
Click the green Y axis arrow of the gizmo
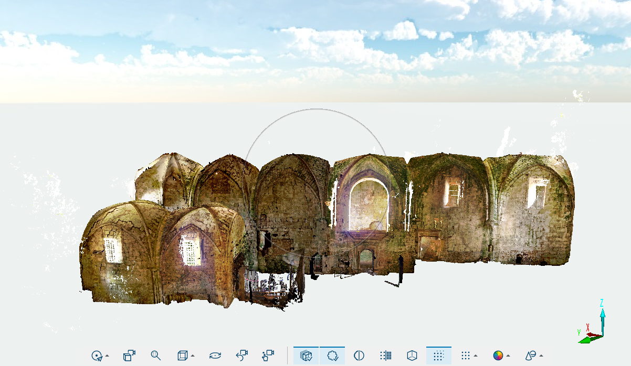(589, 339)
